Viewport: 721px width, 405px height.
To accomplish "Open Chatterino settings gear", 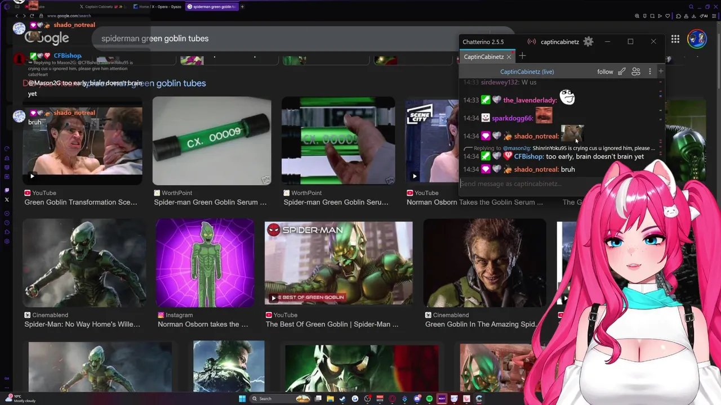I will (x=588, y=42).
